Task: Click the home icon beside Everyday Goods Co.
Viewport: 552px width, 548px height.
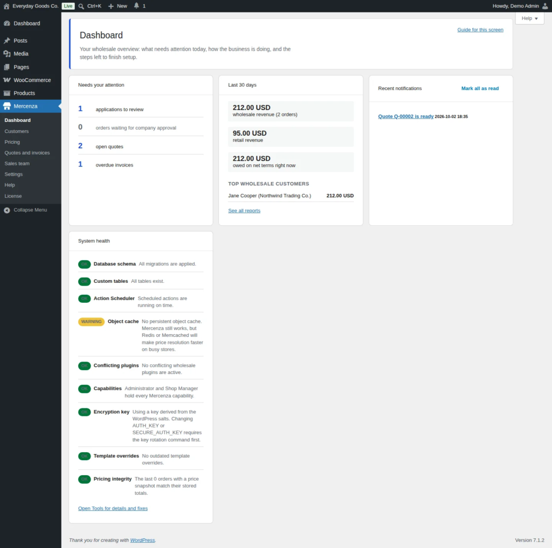Action: (x=6, y=6)
